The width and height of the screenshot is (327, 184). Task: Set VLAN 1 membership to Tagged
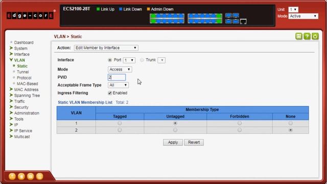tap(120, 123)
